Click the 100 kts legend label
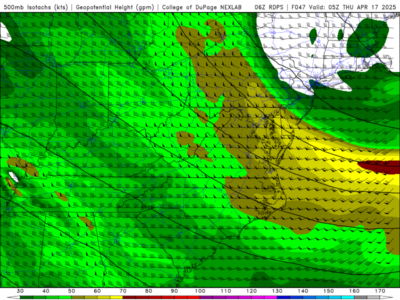Viewport: 400px width, 300px height. 200,291
